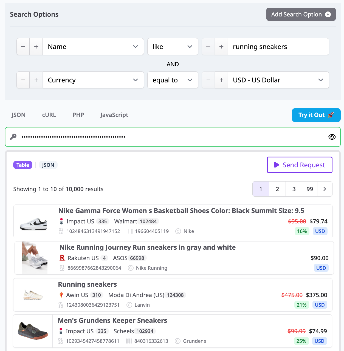Click the API key masked input field

click(x=173, y=137)
